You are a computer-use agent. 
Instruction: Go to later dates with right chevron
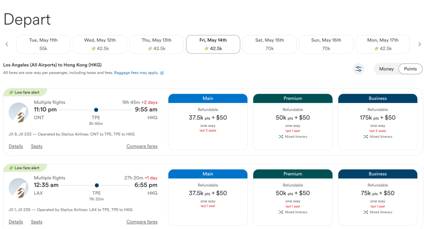(419, 44)
